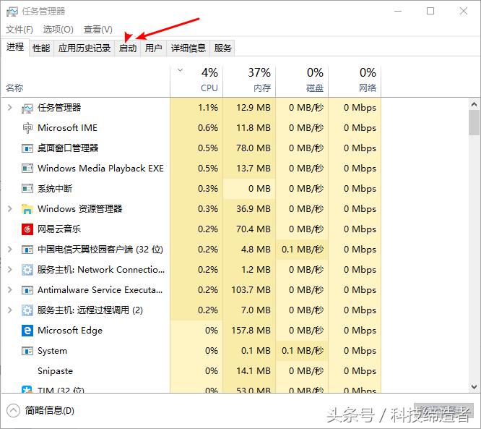Screen dimensions: 481x429
Task: Collapse to 简略信息 view
Action: click(x=40, y=411)
